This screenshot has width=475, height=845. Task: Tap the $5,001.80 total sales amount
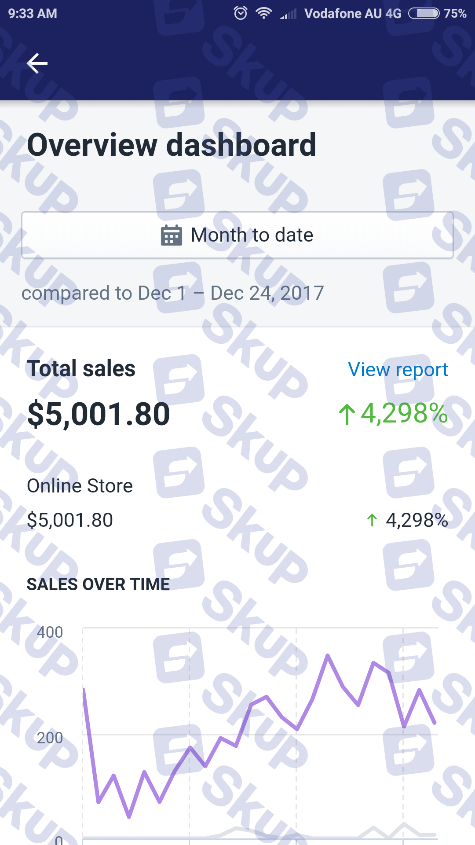pyautogui.click(x=99, y=414)
